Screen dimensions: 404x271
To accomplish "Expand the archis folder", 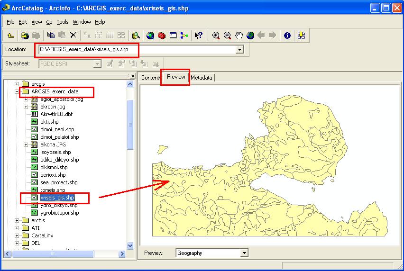I will [x=17, y=221].
